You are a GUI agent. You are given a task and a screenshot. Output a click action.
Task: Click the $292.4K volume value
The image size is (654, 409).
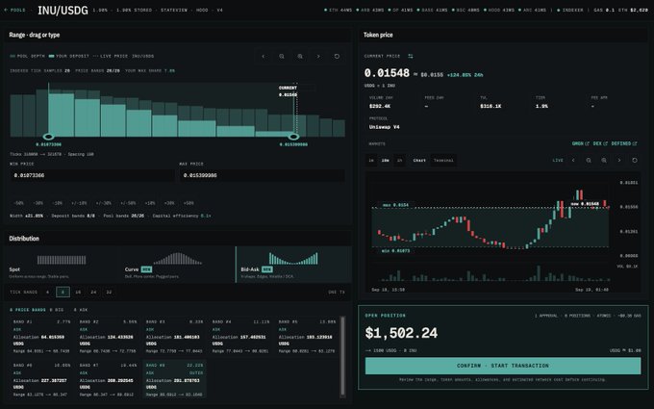(380, 106)
